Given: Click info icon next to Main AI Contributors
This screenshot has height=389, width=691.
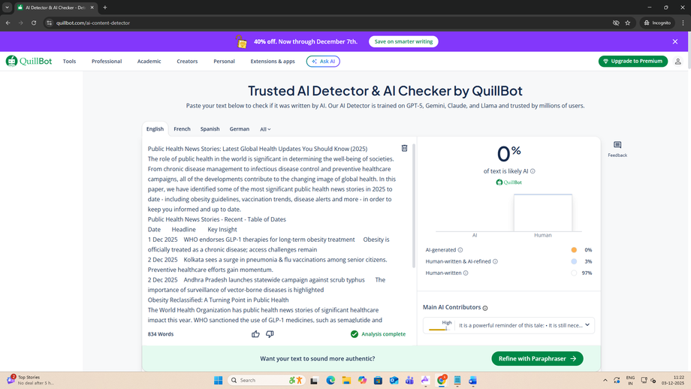Looking at the screenshot, I should click(485, 308).
